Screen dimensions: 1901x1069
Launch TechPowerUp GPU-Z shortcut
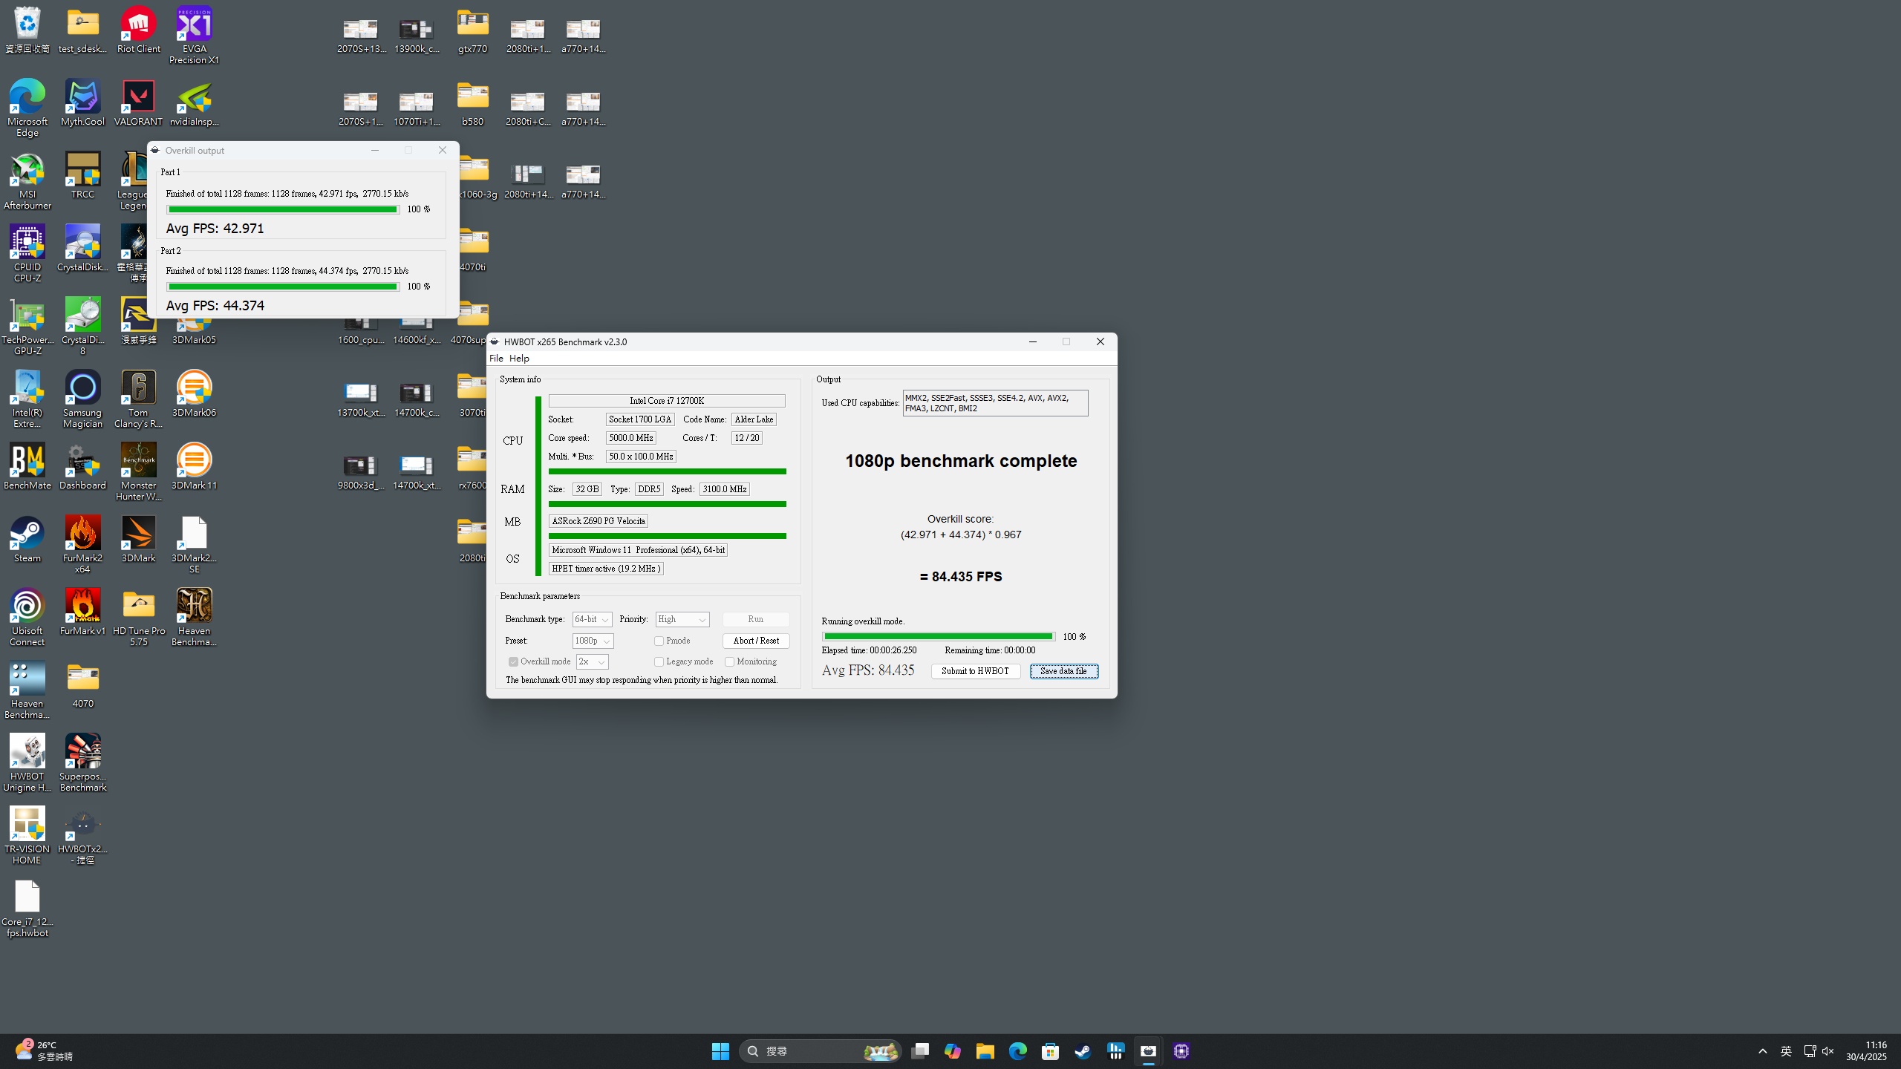pyautogui.click(x=27, y=327)
